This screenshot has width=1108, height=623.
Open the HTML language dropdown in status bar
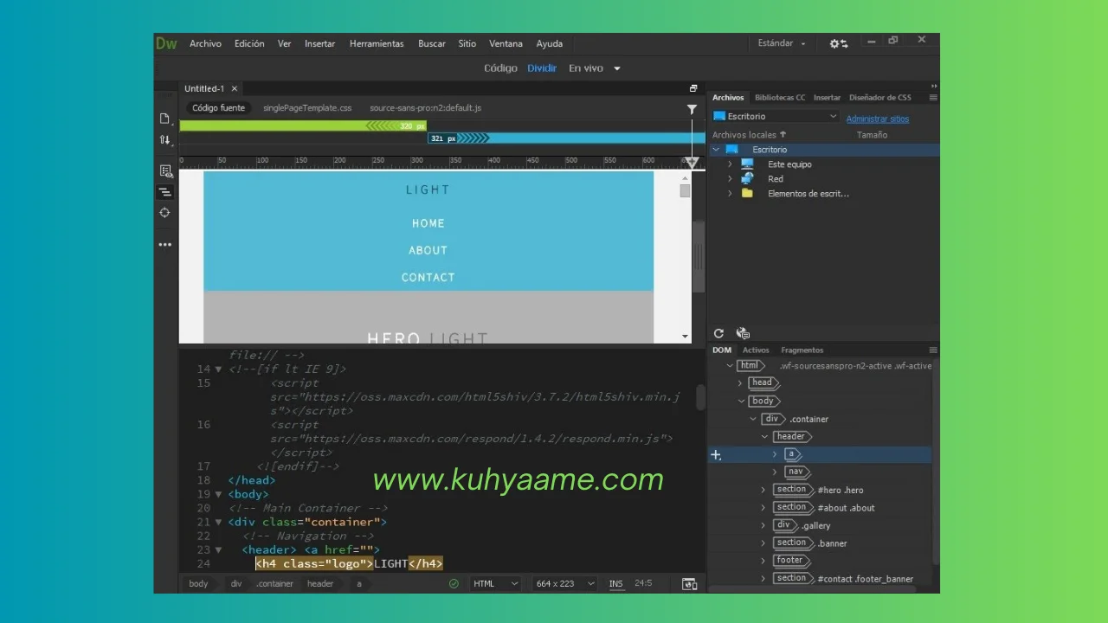pyautogui.click(x=495, y=584)
